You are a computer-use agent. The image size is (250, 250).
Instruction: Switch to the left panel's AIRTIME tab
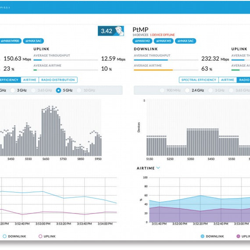[30, 80]
